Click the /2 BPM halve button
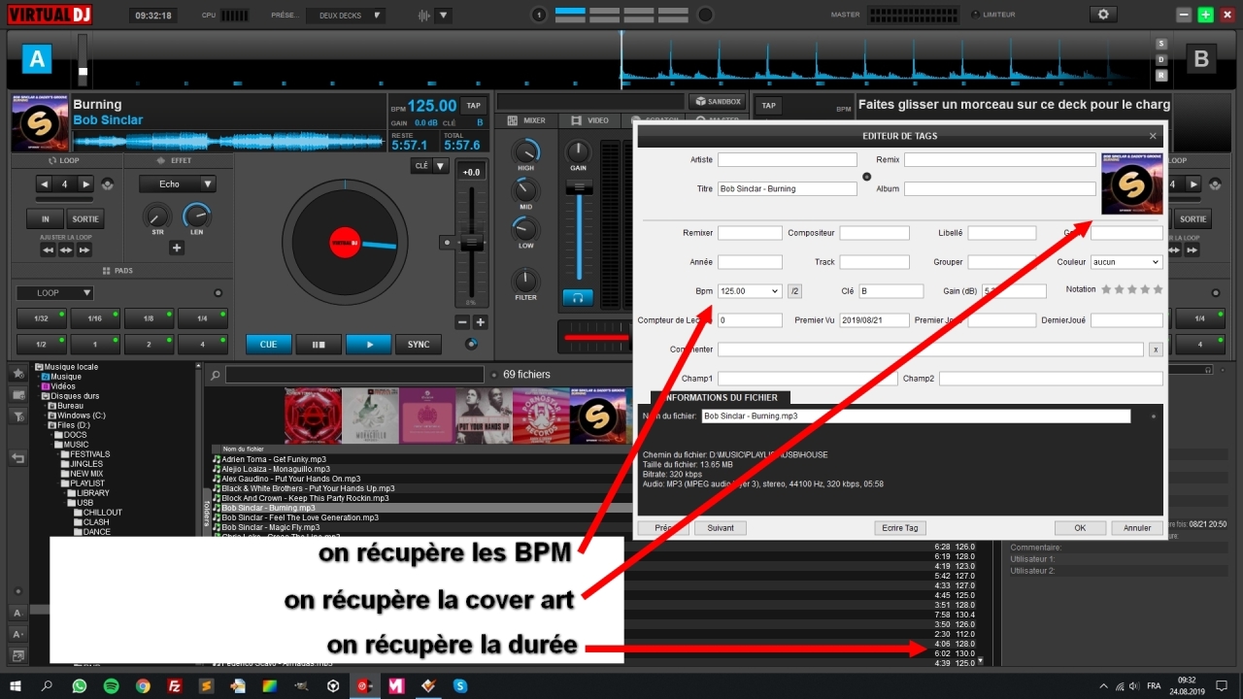This screenshot has width=1243, height=699. click(x=794, y=290)
